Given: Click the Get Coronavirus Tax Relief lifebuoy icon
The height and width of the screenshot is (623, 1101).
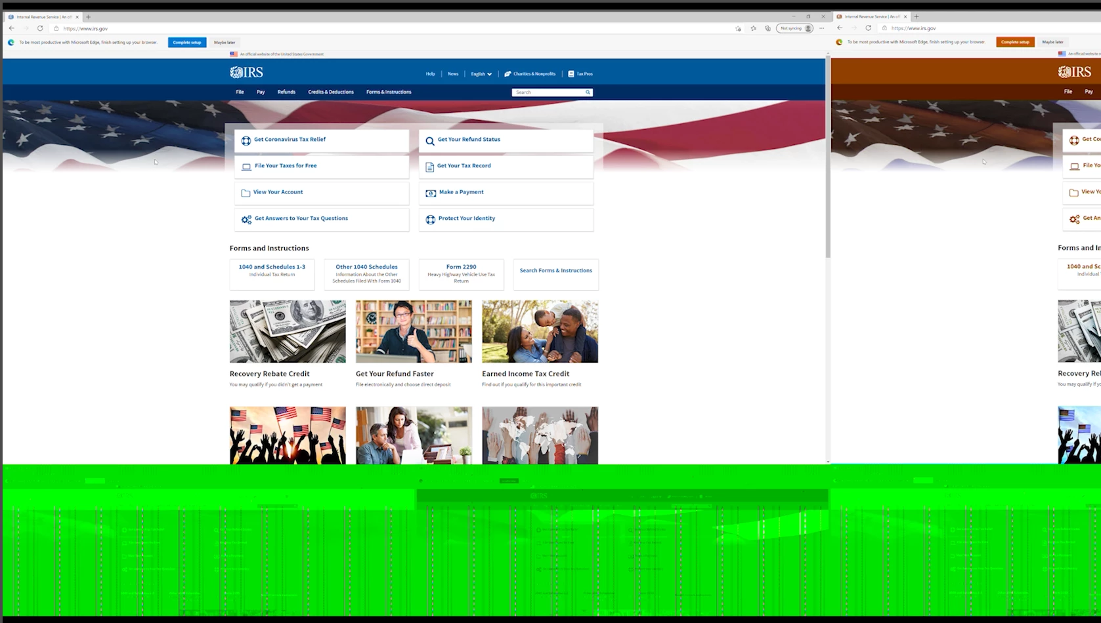Looking at the screenshot, I should [x=246, y=140].
